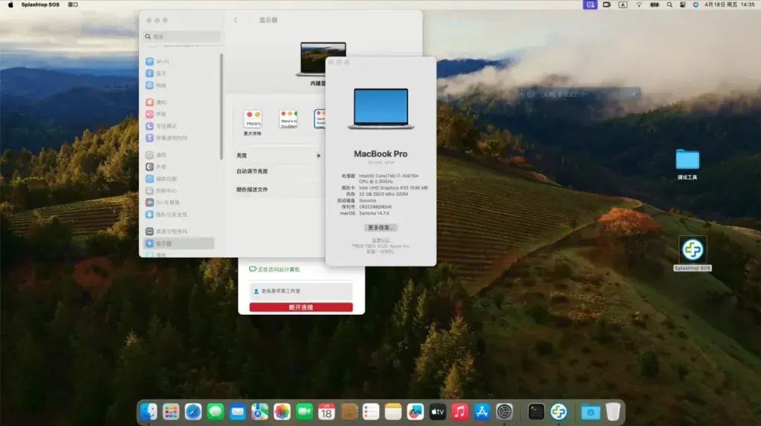Open battery status in menu bar
This screenshot has width=761, height=426.
655,4
